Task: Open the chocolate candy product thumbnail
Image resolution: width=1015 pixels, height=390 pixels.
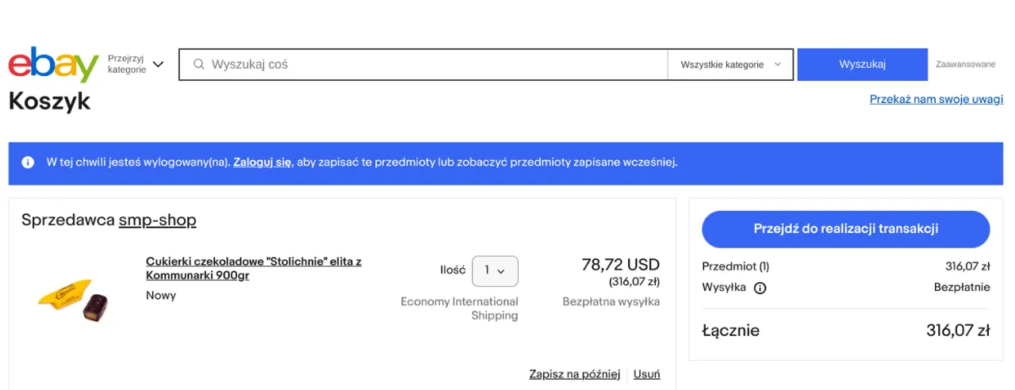Action: click(x=73, y=298)
